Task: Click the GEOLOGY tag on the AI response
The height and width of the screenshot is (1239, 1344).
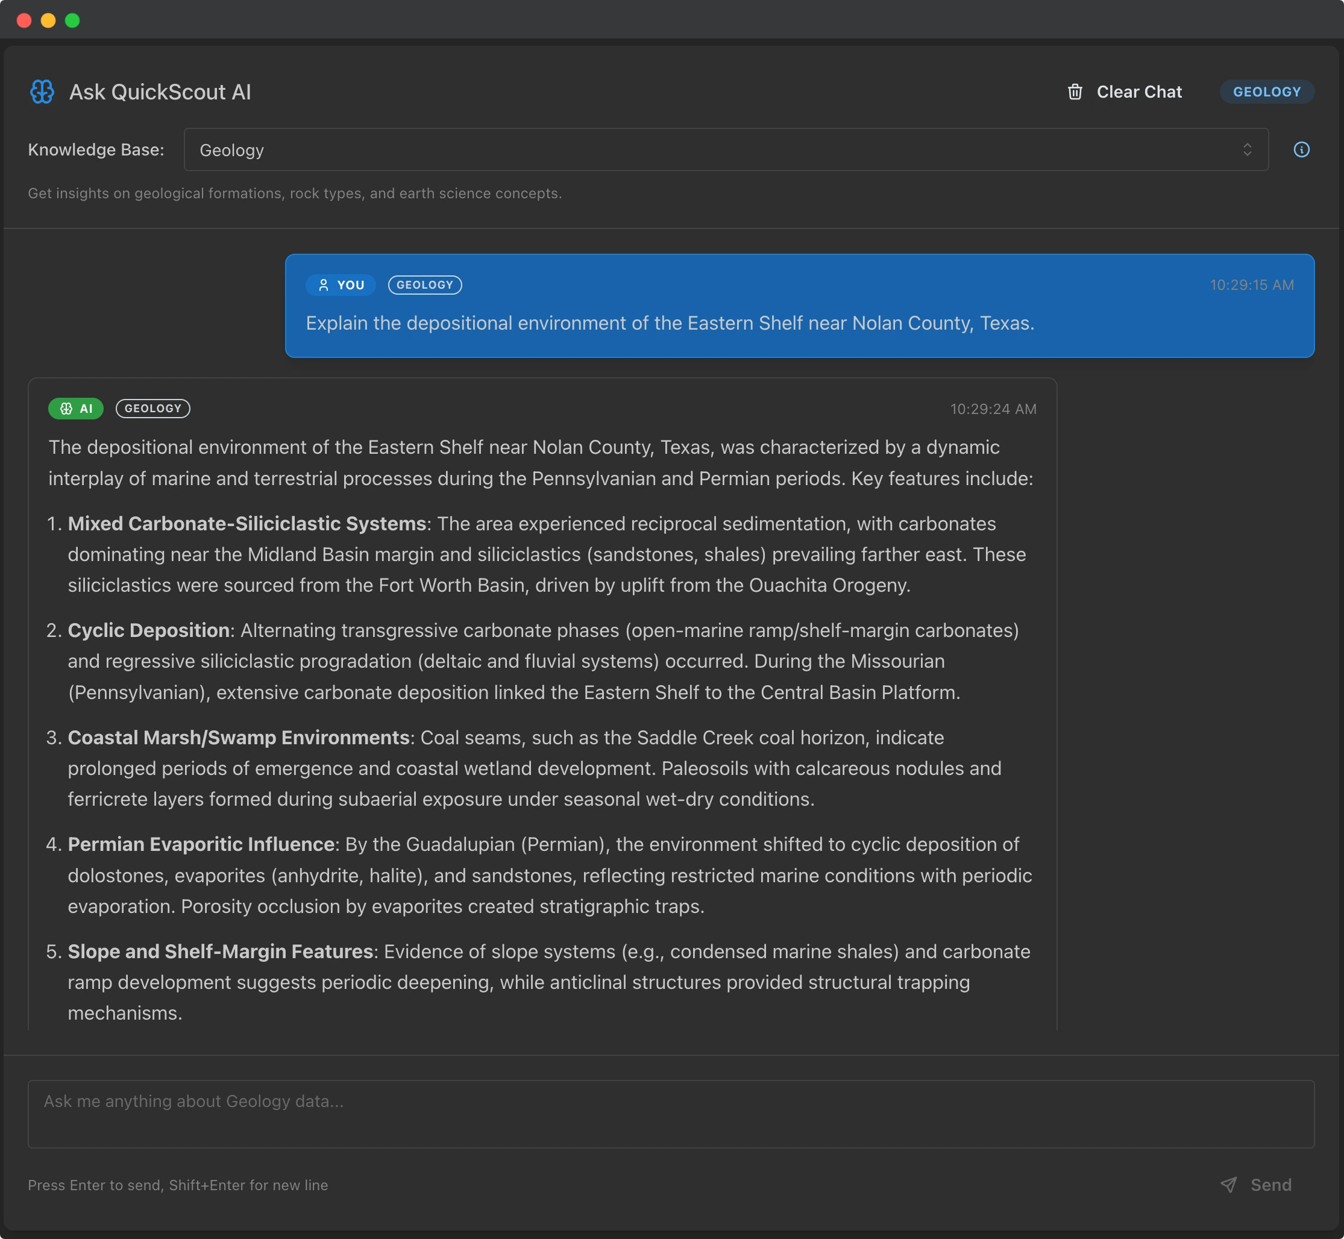Action: pyautogui.click(x=153, y=409)
